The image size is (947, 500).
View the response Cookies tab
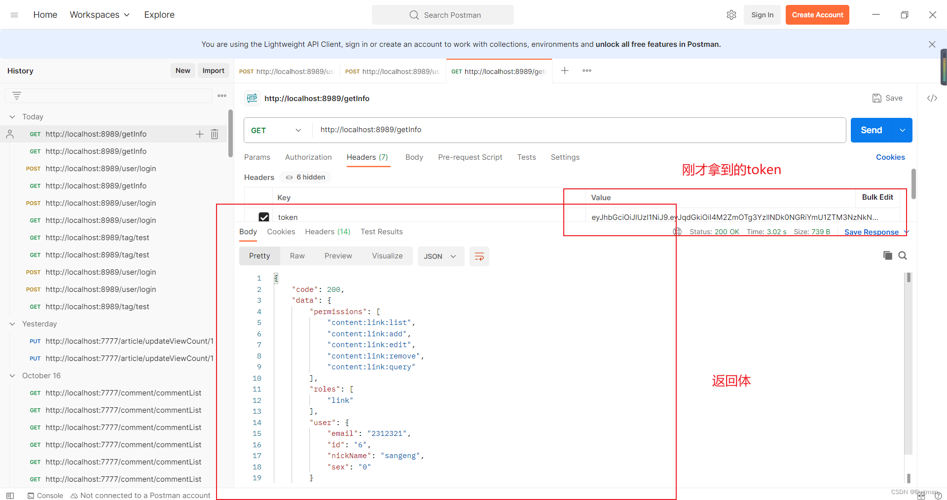pos(281,232)
